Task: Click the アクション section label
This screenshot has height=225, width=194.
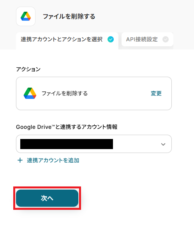Action: tap(28, 69)
